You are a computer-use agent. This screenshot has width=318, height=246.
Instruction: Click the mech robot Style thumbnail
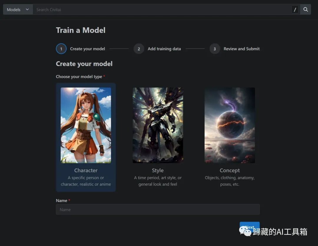[x=158, y=125]
